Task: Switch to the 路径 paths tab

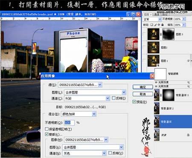Action: 165,14
